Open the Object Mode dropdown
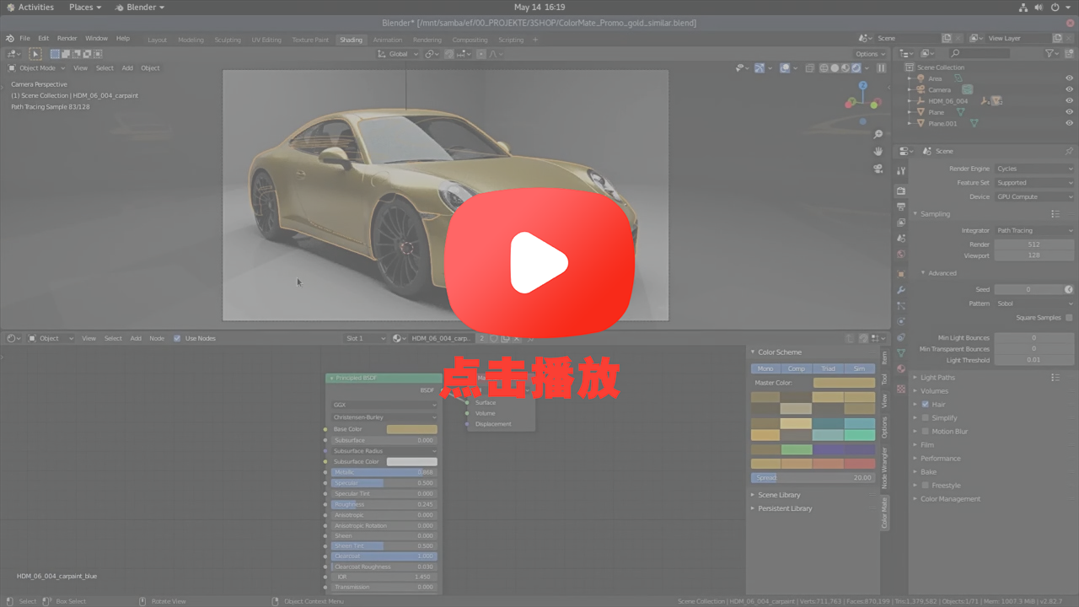 coord(37,68)
